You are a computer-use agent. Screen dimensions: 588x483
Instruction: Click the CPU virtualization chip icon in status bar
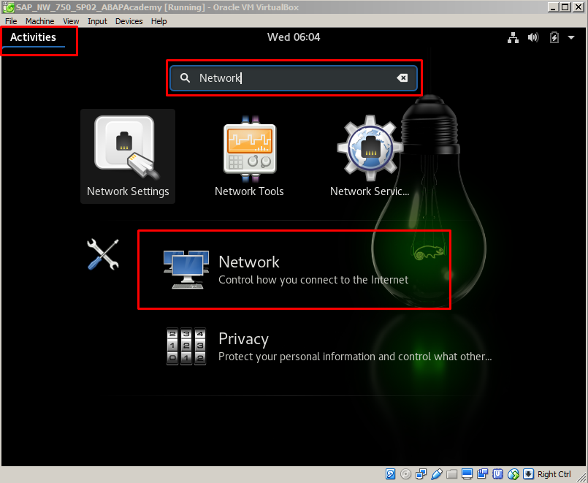coord(497,474)
